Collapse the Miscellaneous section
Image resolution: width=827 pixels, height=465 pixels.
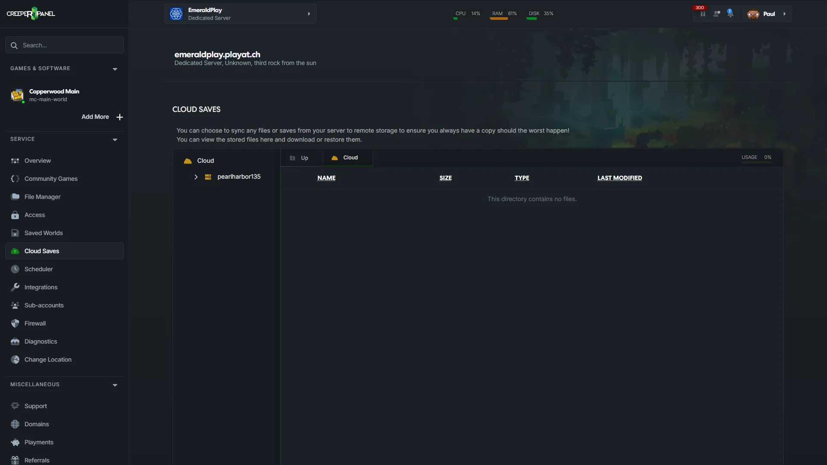click(x=115, y=385)
